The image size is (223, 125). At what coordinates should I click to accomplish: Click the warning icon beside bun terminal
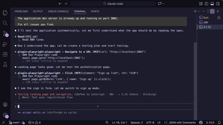(x=219, y=17)
